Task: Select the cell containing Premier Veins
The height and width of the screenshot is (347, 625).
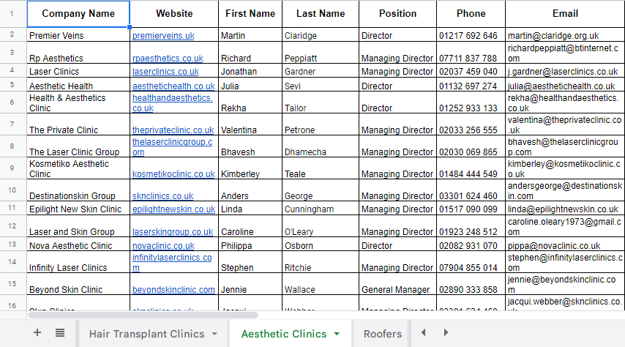Action: click(56, 36)
